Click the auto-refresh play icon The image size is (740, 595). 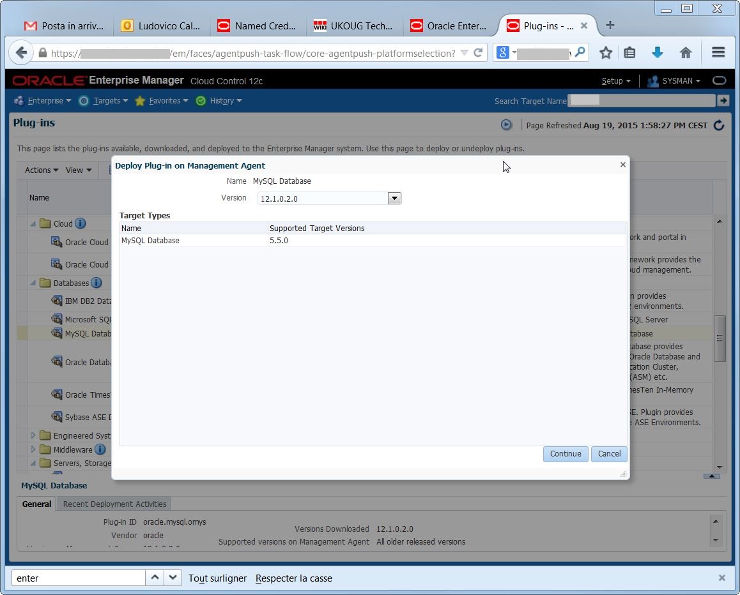coord(506,125)
